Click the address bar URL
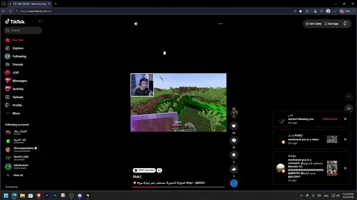The height and width of the screenshot is (200, 357). (x=36, y=11)
